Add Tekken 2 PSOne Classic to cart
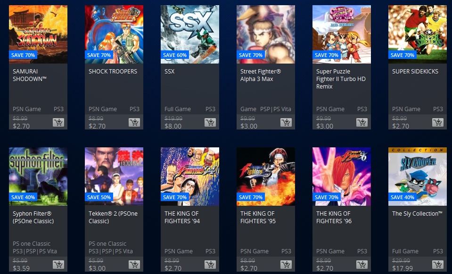The image size is (452, 274). [134, 265]
